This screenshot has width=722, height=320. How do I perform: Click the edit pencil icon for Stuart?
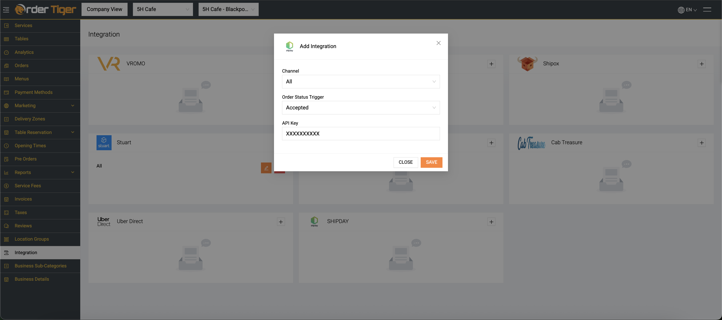click(x=266, y=168)
